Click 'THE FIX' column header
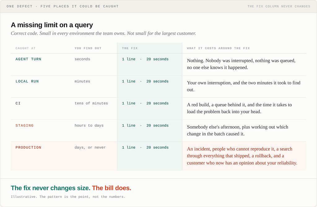317x207 pixels. pos(130,48)
